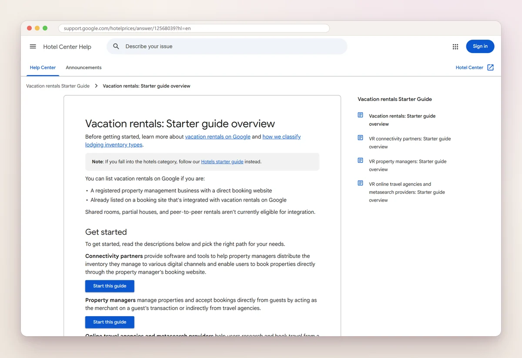Open sidebar VR property managers overview
Screen dimensions: 522x358
[x=408, y=165]
